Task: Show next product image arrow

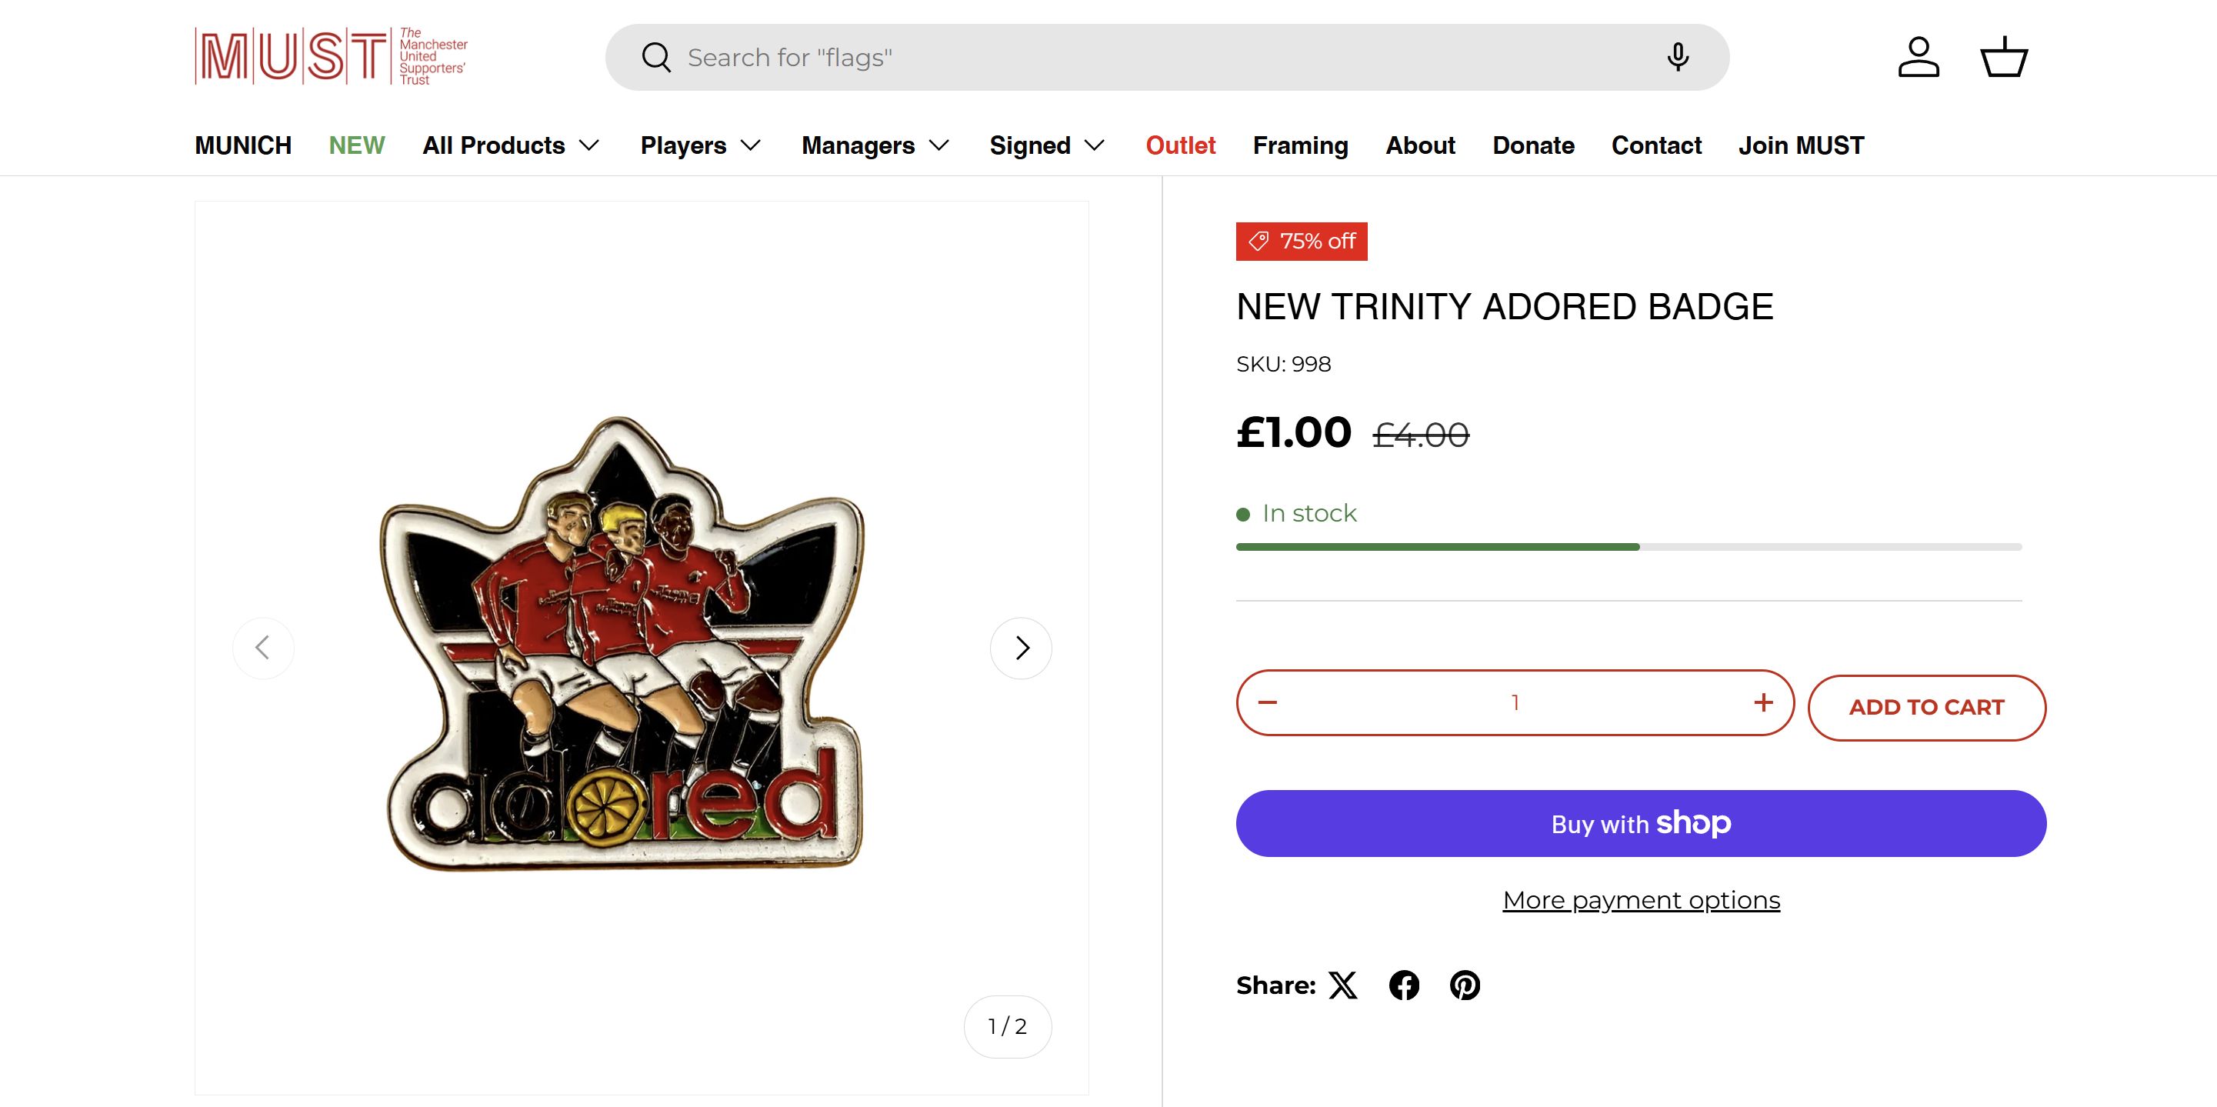Action: (1021, 647)
